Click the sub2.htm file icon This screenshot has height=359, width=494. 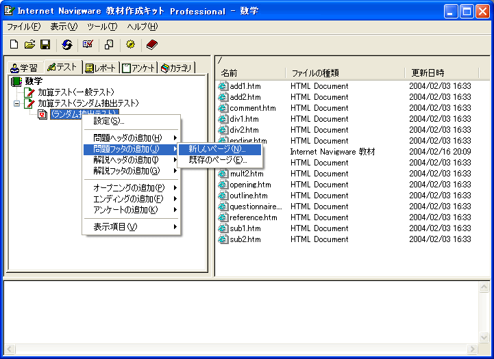[223, 239]
